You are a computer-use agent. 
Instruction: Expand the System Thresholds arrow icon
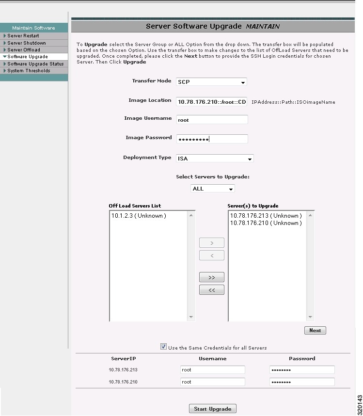(x=4, y=71)
